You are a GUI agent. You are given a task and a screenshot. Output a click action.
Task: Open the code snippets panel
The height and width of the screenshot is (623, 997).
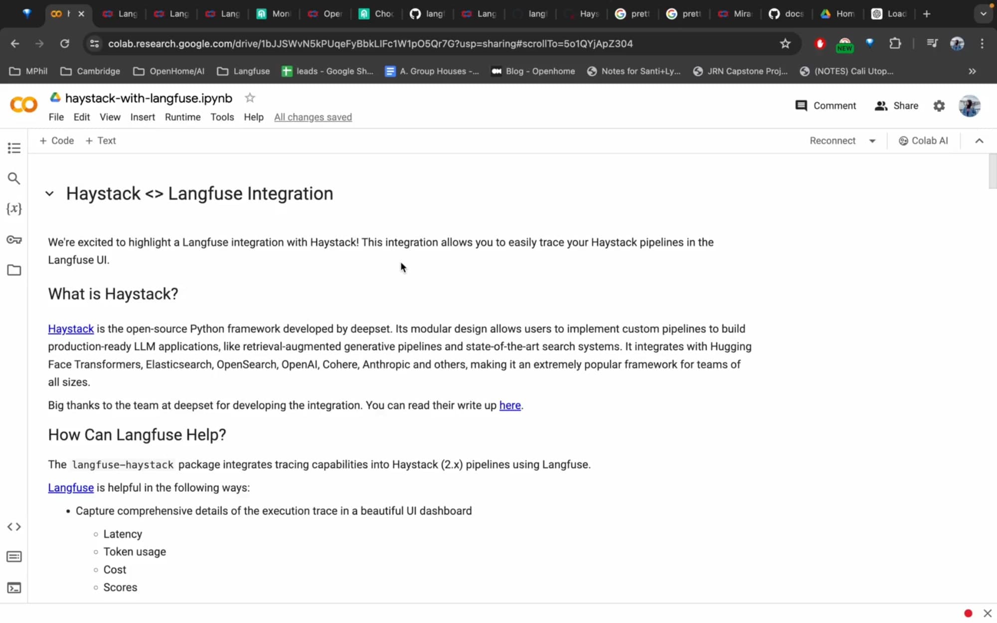[x=14, y=526]
